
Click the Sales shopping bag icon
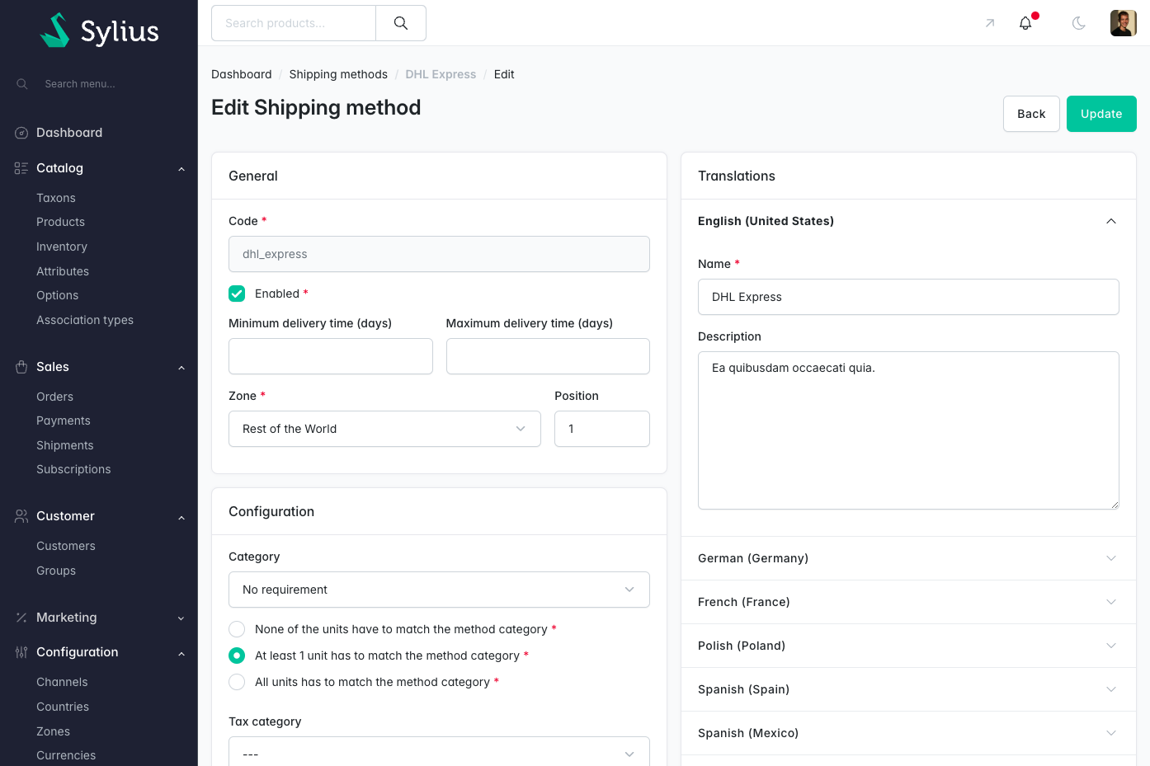(21, 367)
